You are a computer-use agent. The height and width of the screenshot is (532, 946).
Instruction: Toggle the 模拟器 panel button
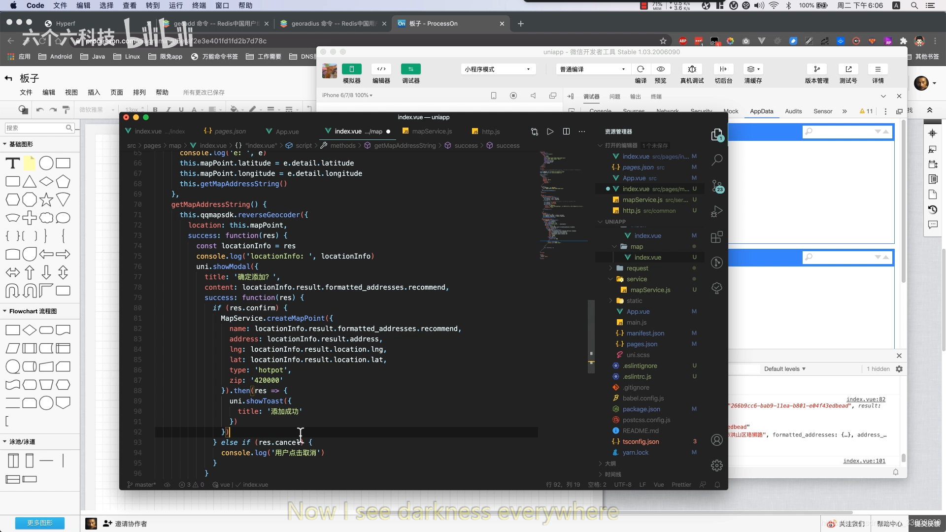pos(352,69)
